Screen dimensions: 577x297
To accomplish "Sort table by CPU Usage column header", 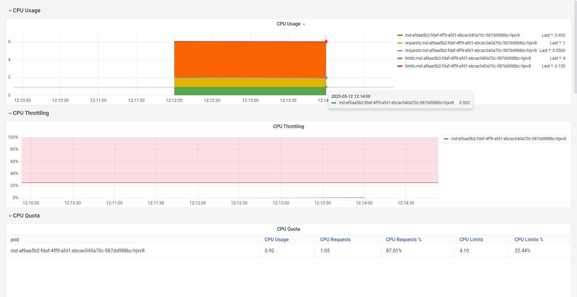I will click(276, 239).
